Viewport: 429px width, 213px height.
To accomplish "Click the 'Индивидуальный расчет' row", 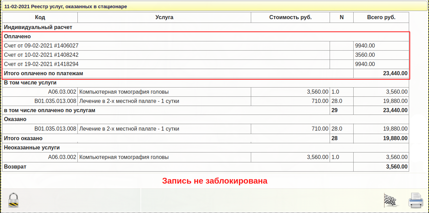I will pos(38,27).
